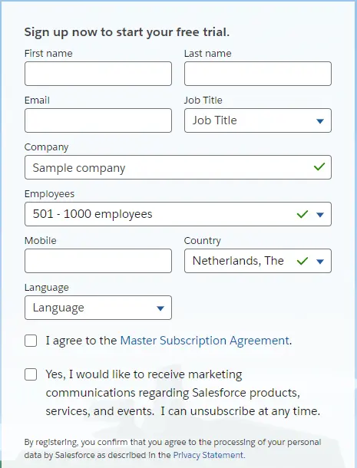Click the green checkmark in Company field

[x=319, y=166]
